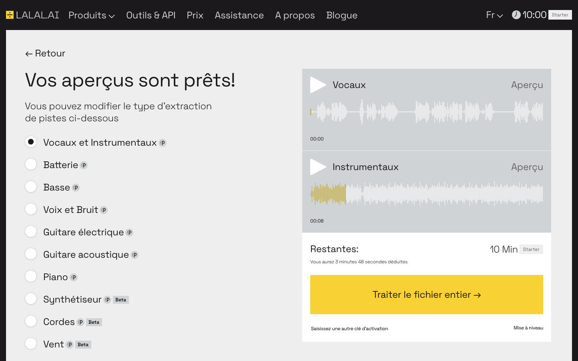Click the LALAL.AI logo icon
Image resolution: width=578 pixels, height=361 pixels.
click(10, 15)
